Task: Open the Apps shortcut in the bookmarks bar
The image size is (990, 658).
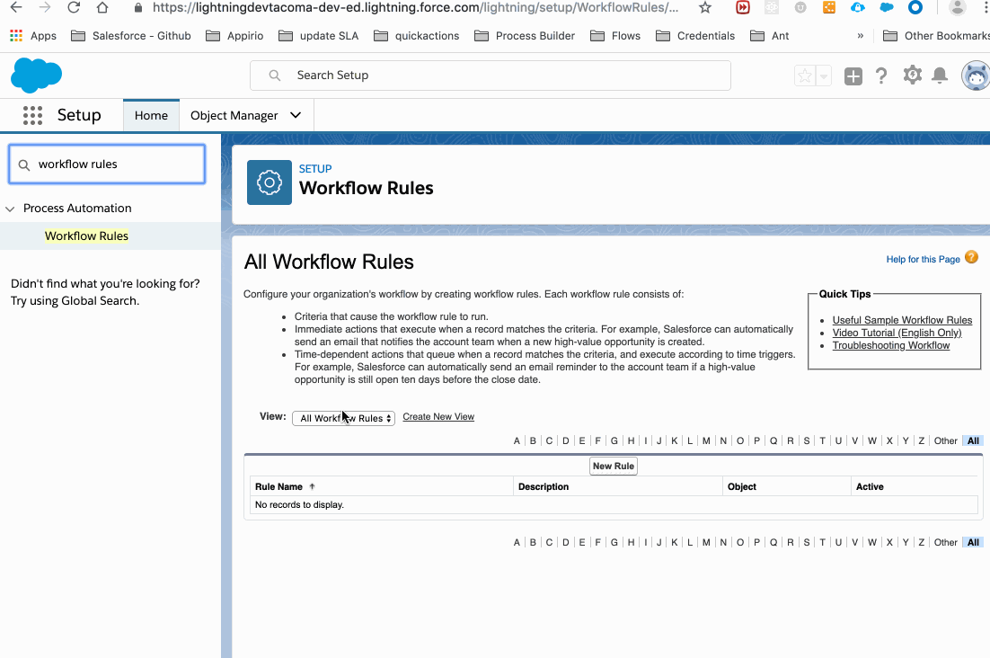Action: point(33,36)
